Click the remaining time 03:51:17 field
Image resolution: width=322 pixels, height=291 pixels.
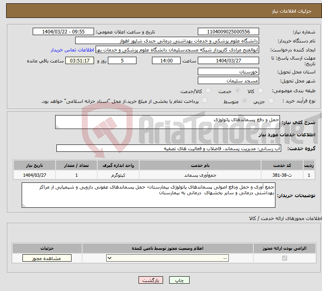tap(80, 60)
